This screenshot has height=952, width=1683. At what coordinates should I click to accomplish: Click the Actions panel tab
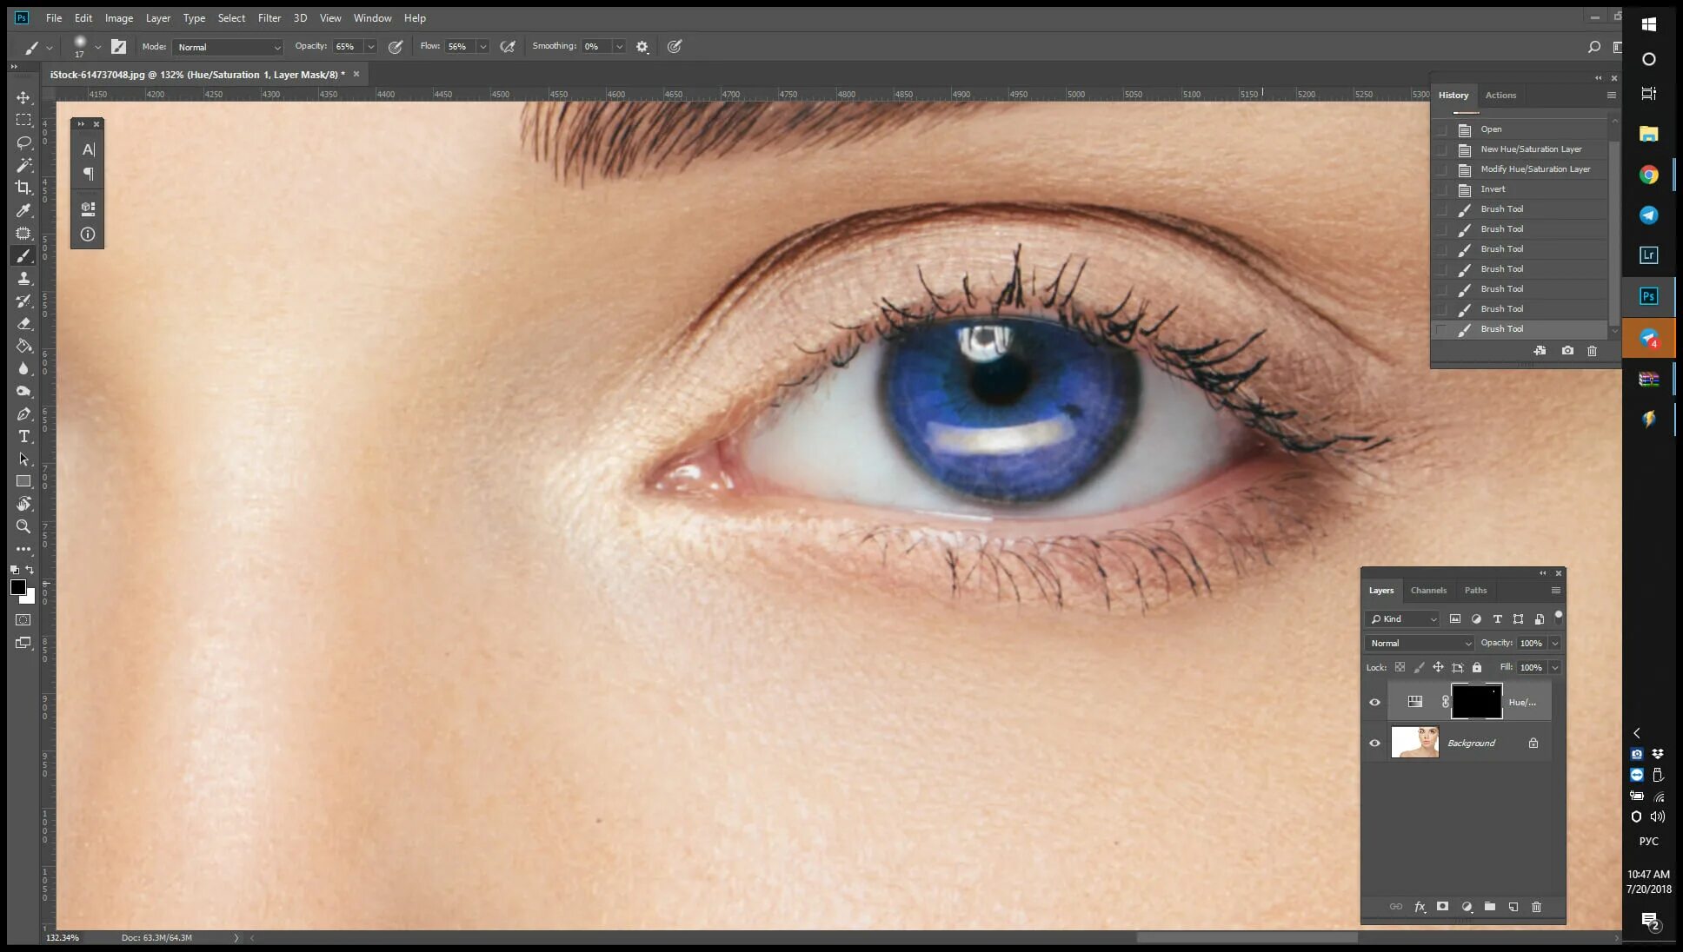coord(1500,94)
